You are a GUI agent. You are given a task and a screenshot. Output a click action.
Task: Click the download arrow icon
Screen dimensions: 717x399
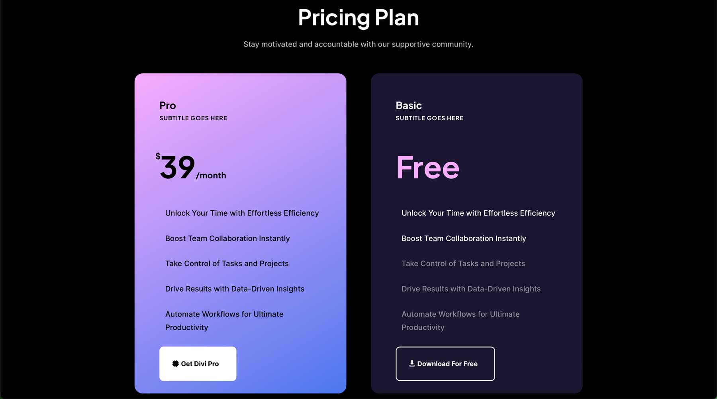[x=412, y=364]
